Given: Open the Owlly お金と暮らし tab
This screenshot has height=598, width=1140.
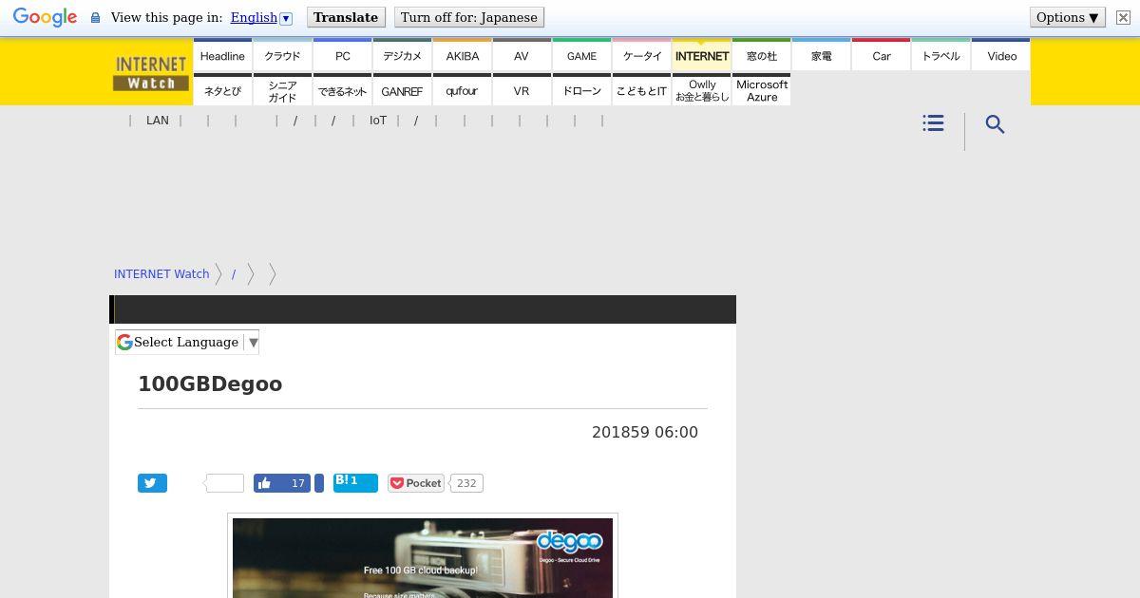Looking at the screenshot, I should coord(701,90).
